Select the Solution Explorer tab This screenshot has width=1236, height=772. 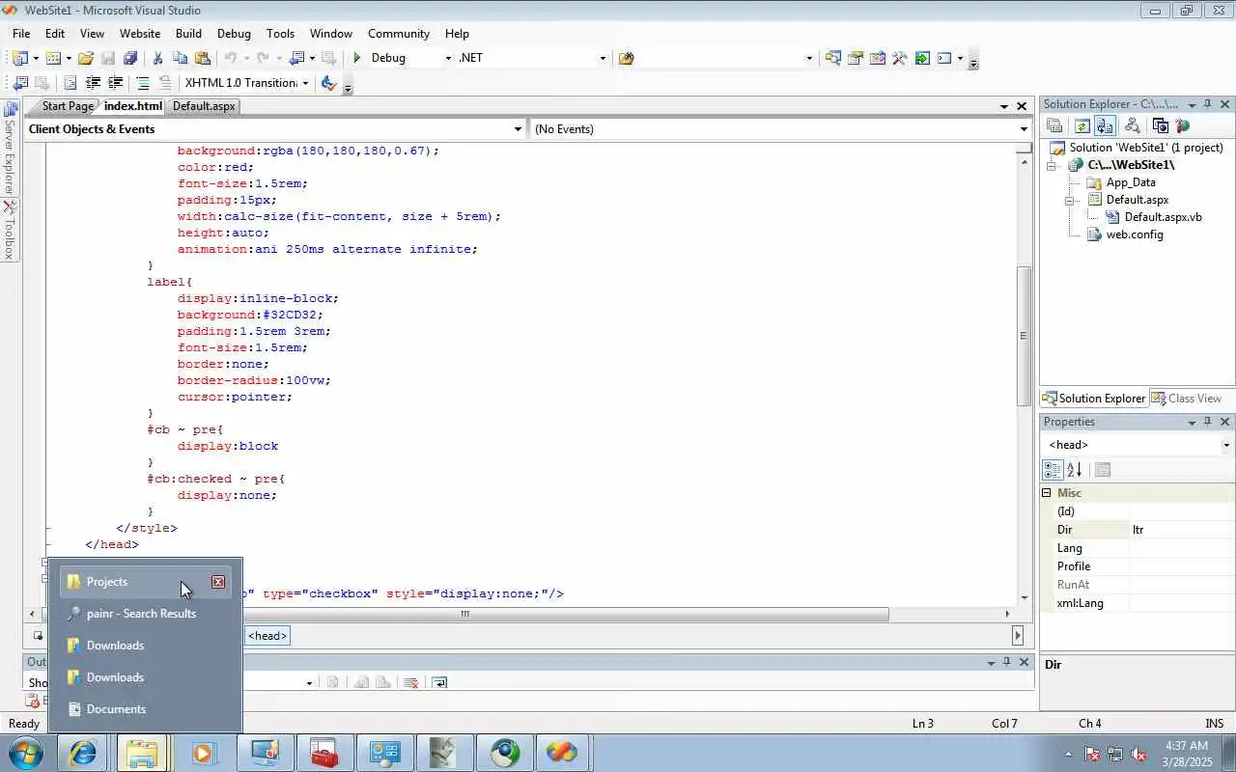click(1094, 399)
